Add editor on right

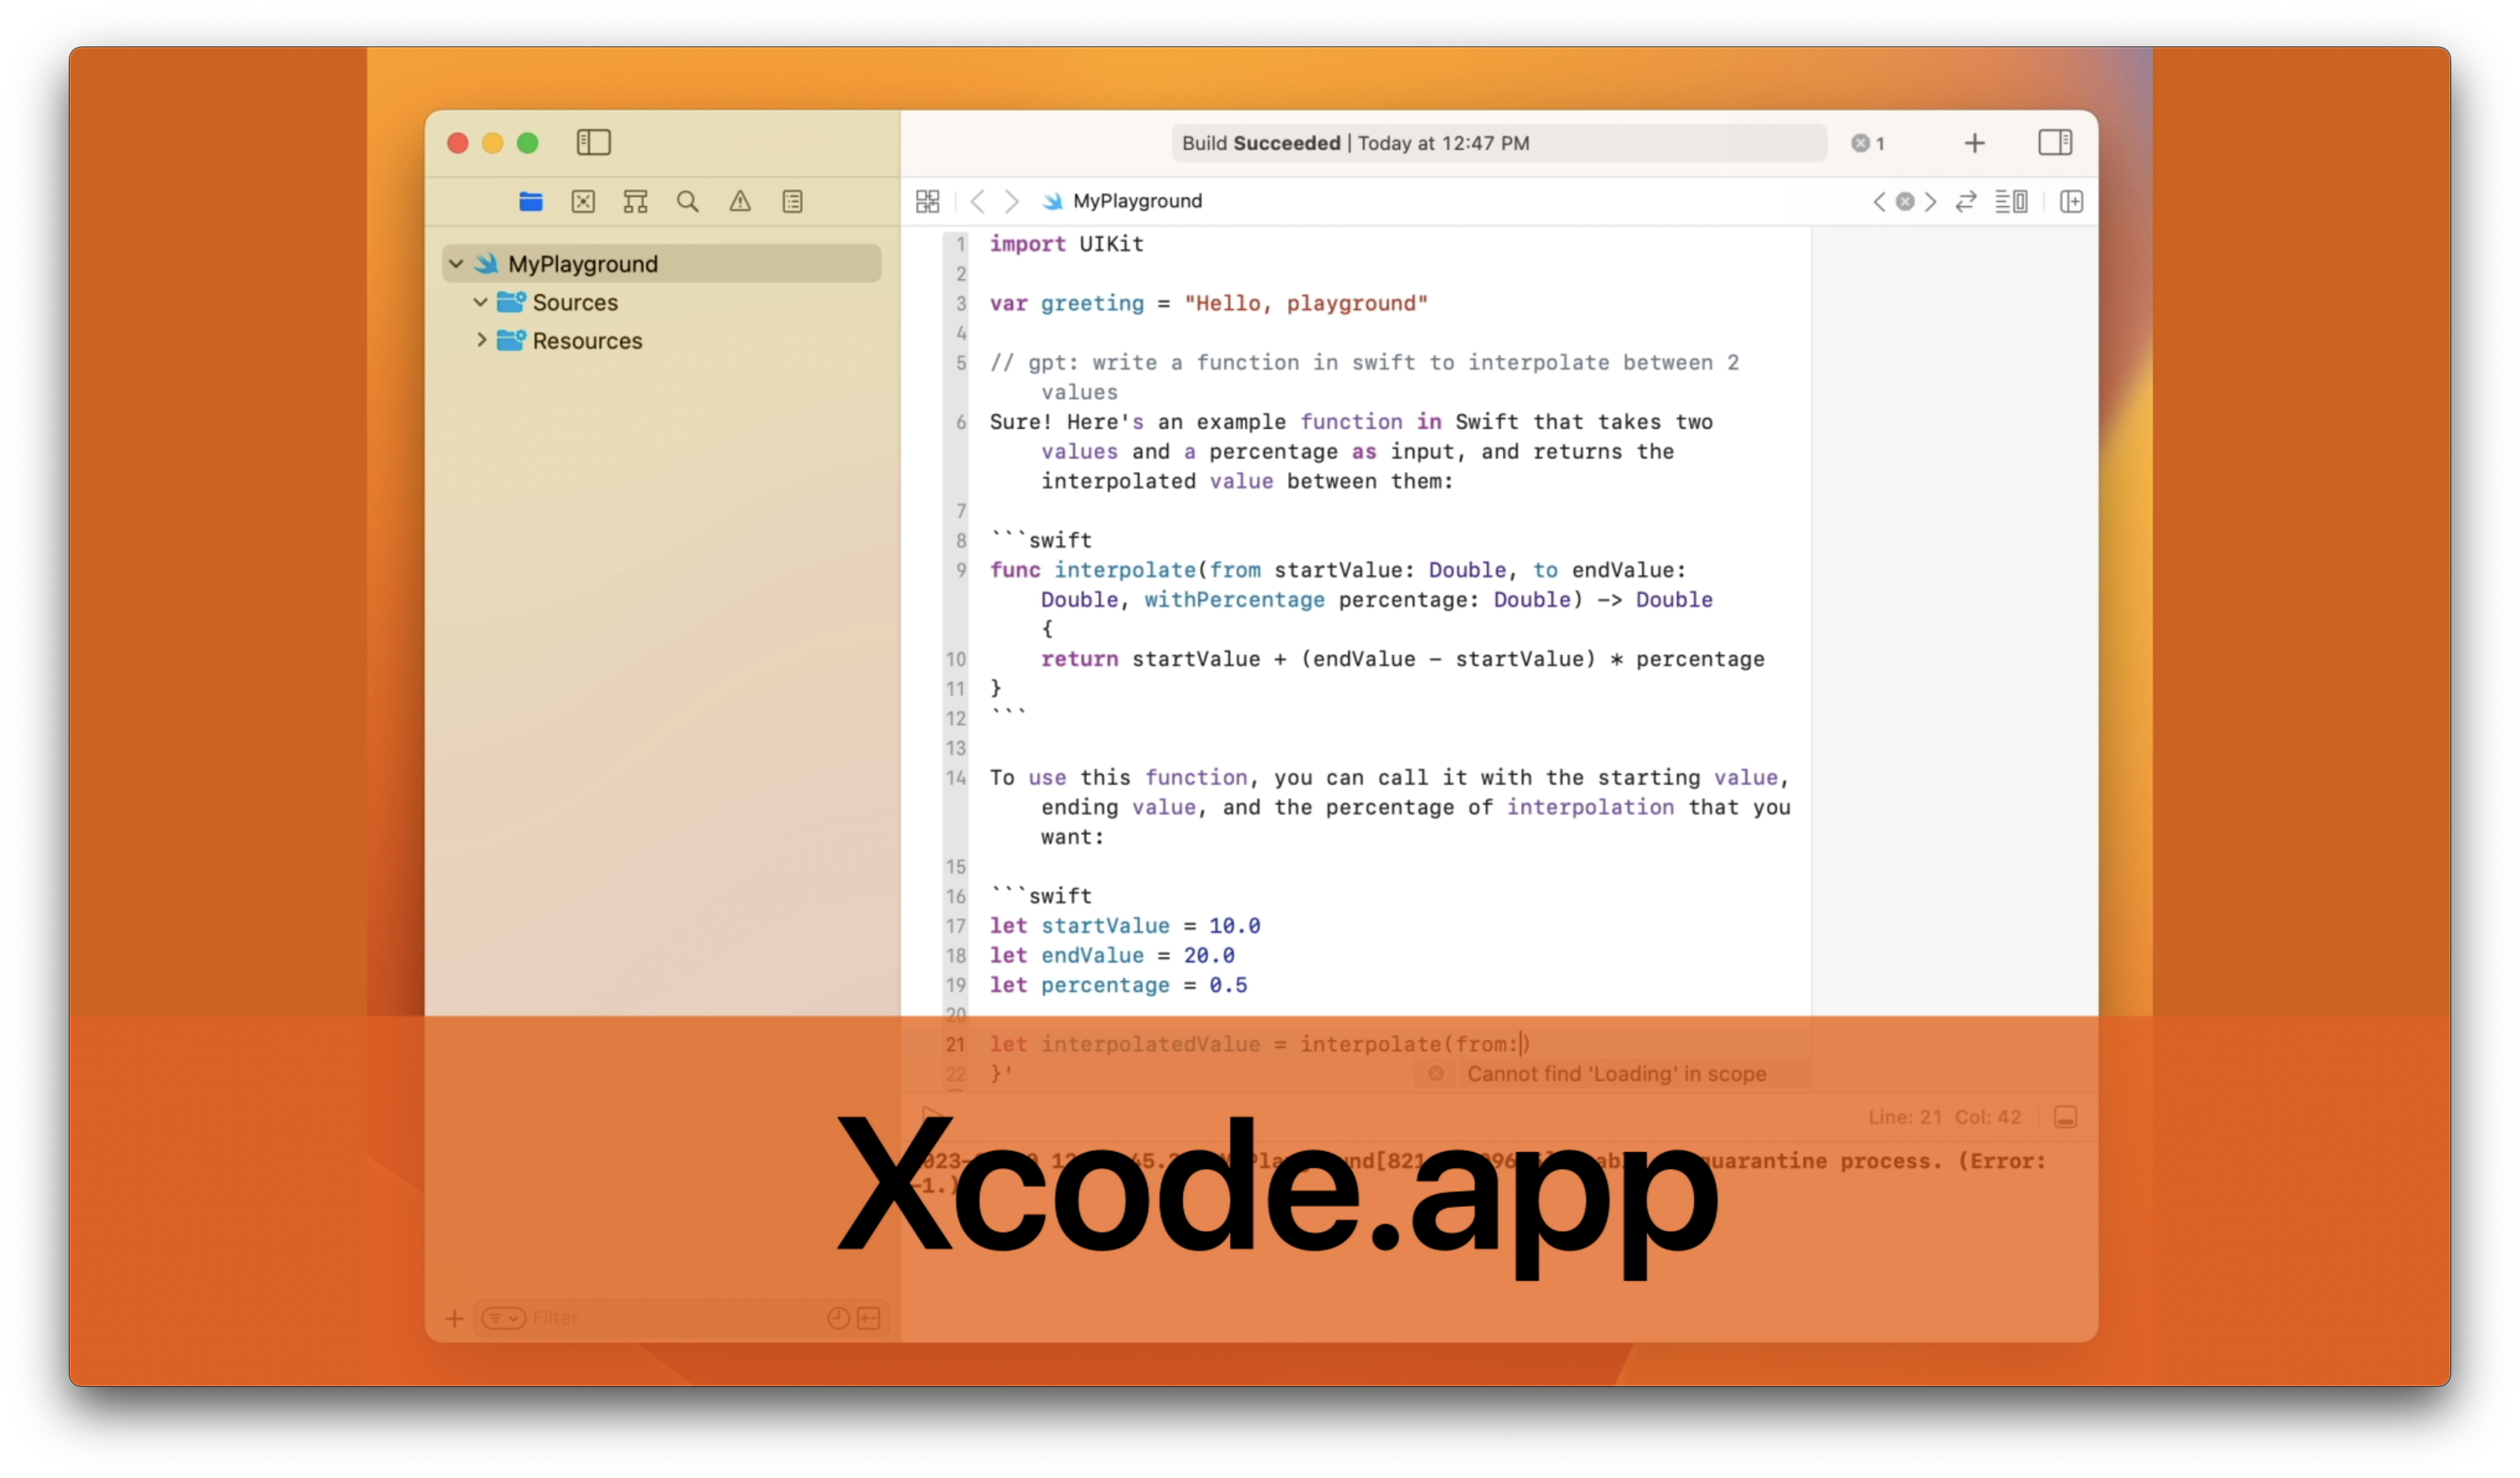pyautogui.click(x=2071, y=202)
